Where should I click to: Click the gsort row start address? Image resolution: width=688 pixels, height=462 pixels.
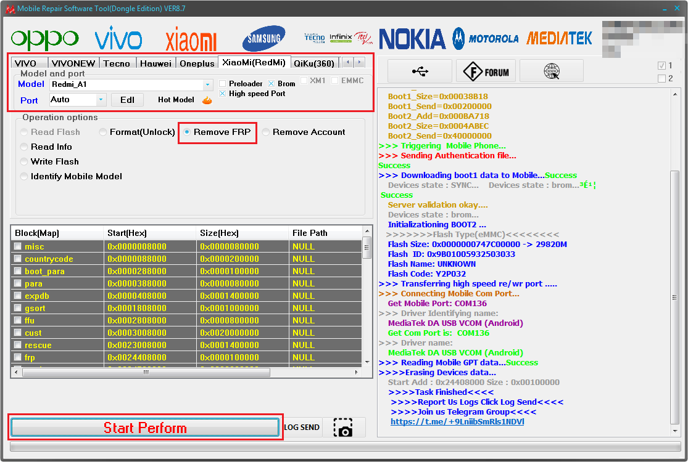(137, 308)
